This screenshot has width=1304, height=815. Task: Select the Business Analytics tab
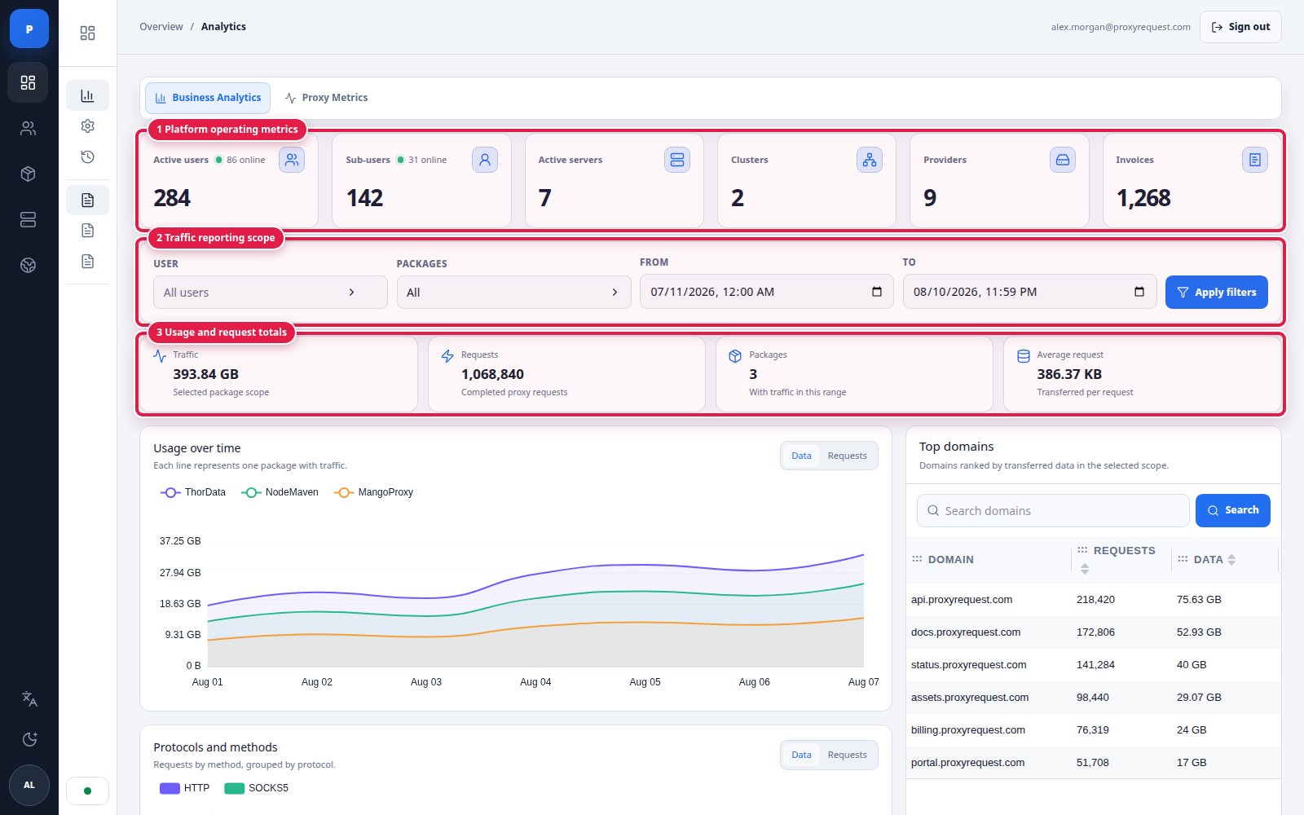point(208,98)
